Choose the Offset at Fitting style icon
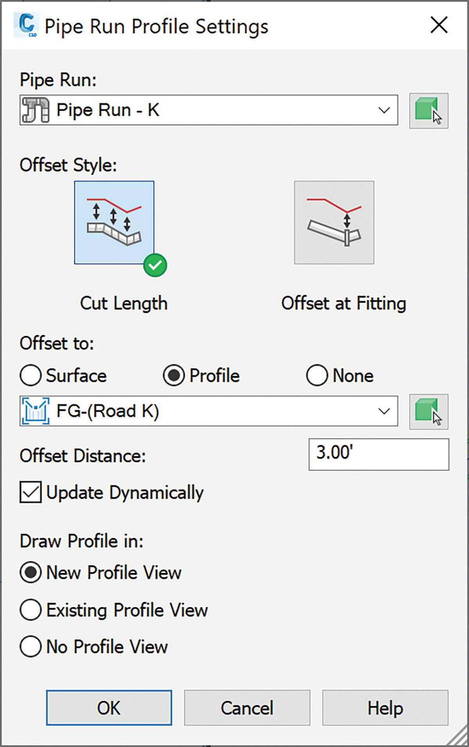 coord(334,222)
